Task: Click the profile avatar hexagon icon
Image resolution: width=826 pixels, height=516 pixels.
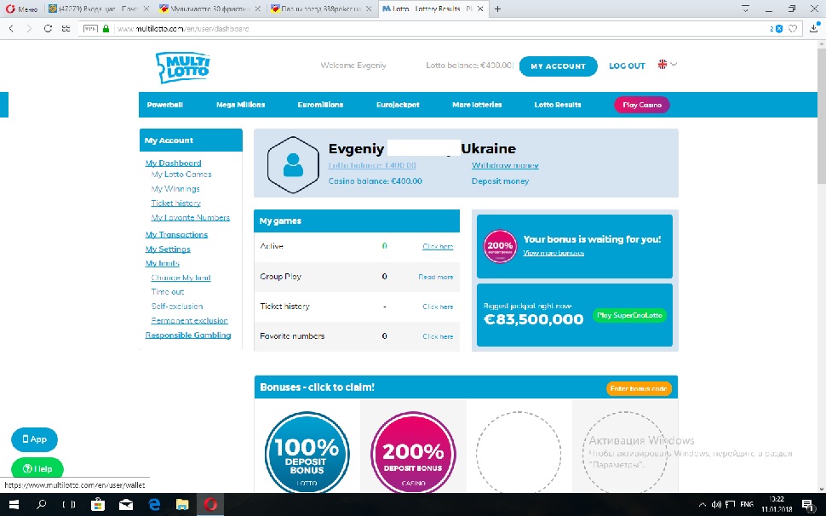Action: click(293, 165)
